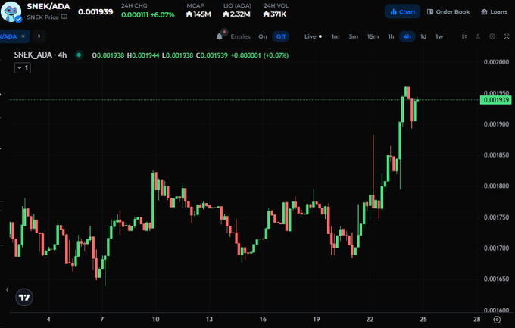Image resolution: width=515 pixels, height=328 pixels.
Task: Turn Entries On
Action: pos(263,36)
